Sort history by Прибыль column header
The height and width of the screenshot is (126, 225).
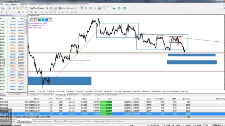click(186, 99)
